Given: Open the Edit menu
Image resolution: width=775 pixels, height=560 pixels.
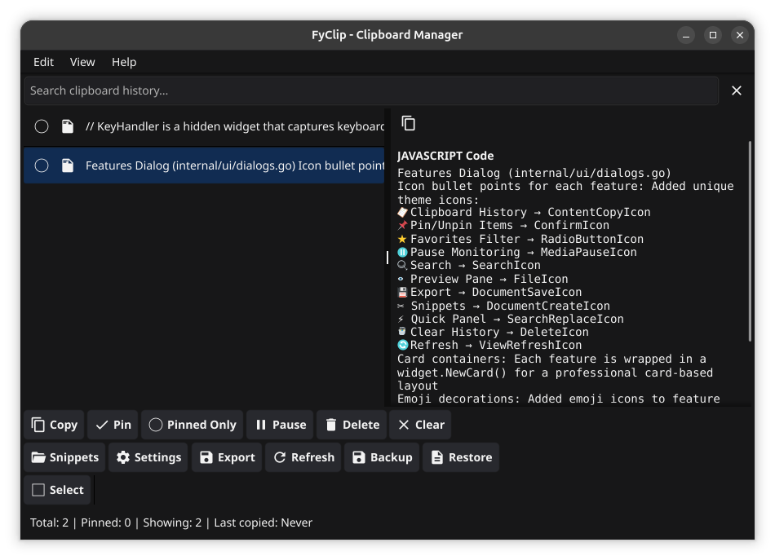Looking at the screenshot, I should tap(43, 62).
